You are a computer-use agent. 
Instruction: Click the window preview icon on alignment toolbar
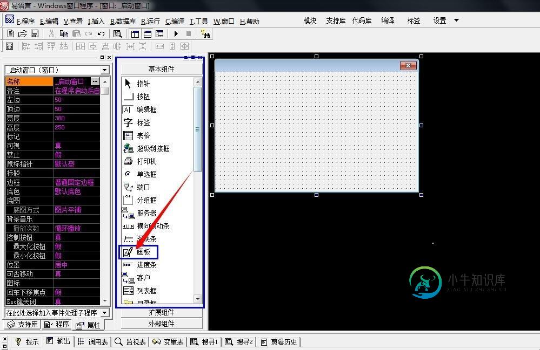click(x=9, y=46)
